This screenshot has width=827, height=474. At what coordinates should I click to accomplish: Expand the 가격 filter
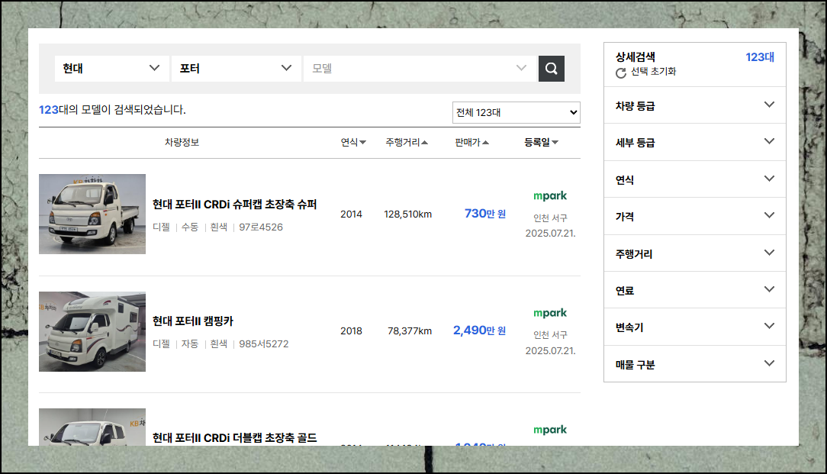pyautogui.click(x=694, y=217)
